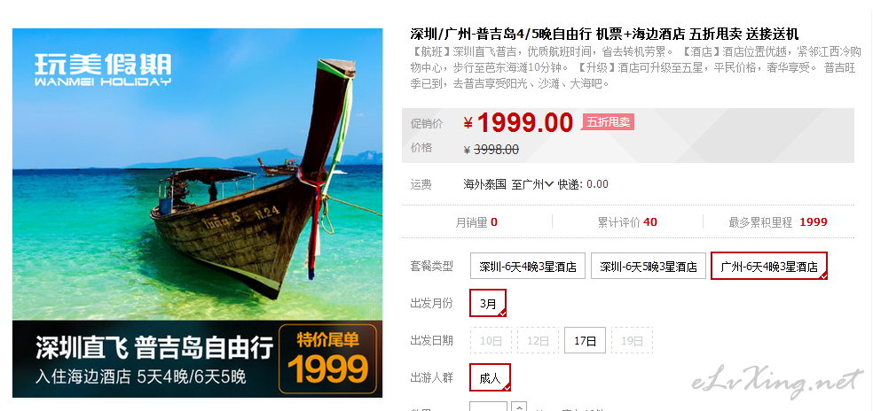Viewport: 873px width, 411px height.
Task: Toggle the 3月 departure month option
Action: click(x=488, y=303)
